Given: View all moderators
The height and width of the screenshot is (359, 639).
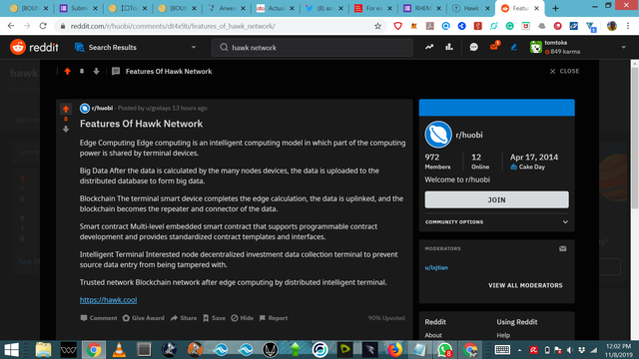Looking at the screenshot, I should coord(525,285).
